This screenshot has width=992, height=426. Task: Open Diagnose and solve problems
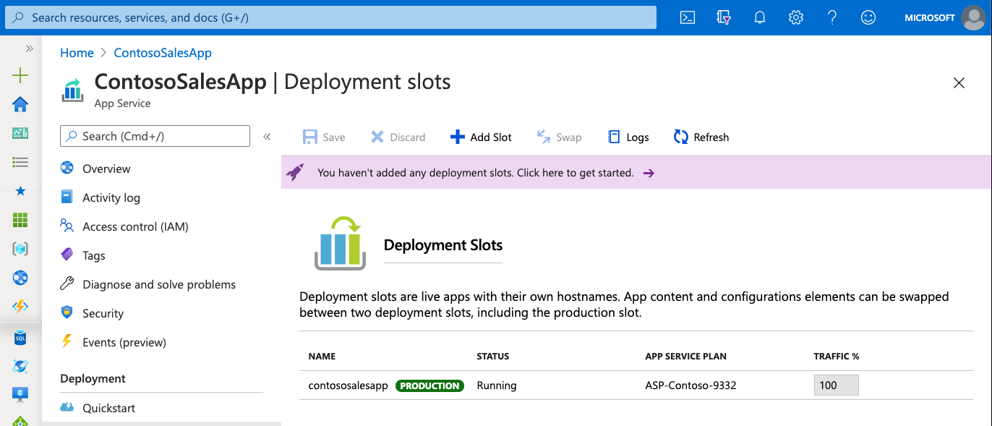(x=159, y=284)
